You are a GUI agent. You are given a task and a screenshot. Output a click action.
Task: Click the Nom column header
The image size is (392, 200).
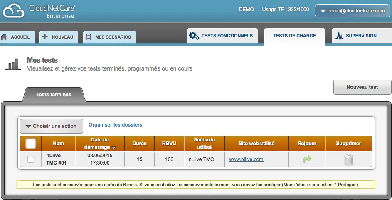tap(58, 144)
